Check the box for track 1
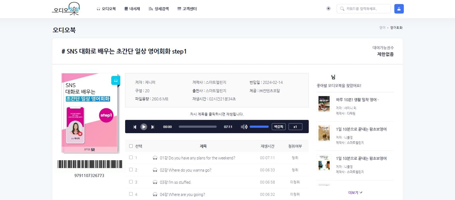Viewport: 455px width, 200px height. [x=131, y=158]
